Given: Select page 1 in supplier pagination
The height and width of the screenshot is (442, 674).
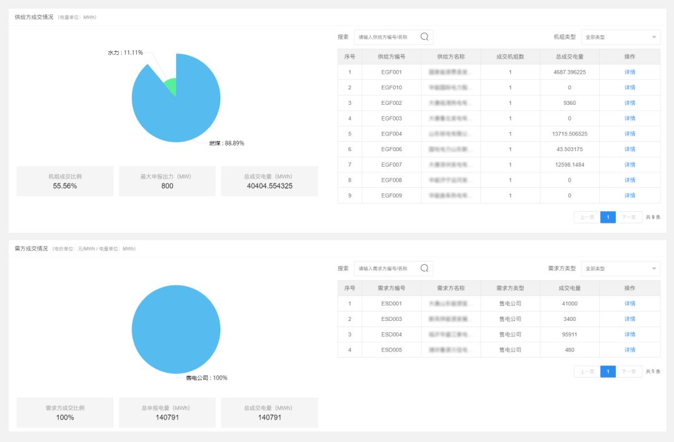Looking at the screenshot, I should (x=608, y=217).
